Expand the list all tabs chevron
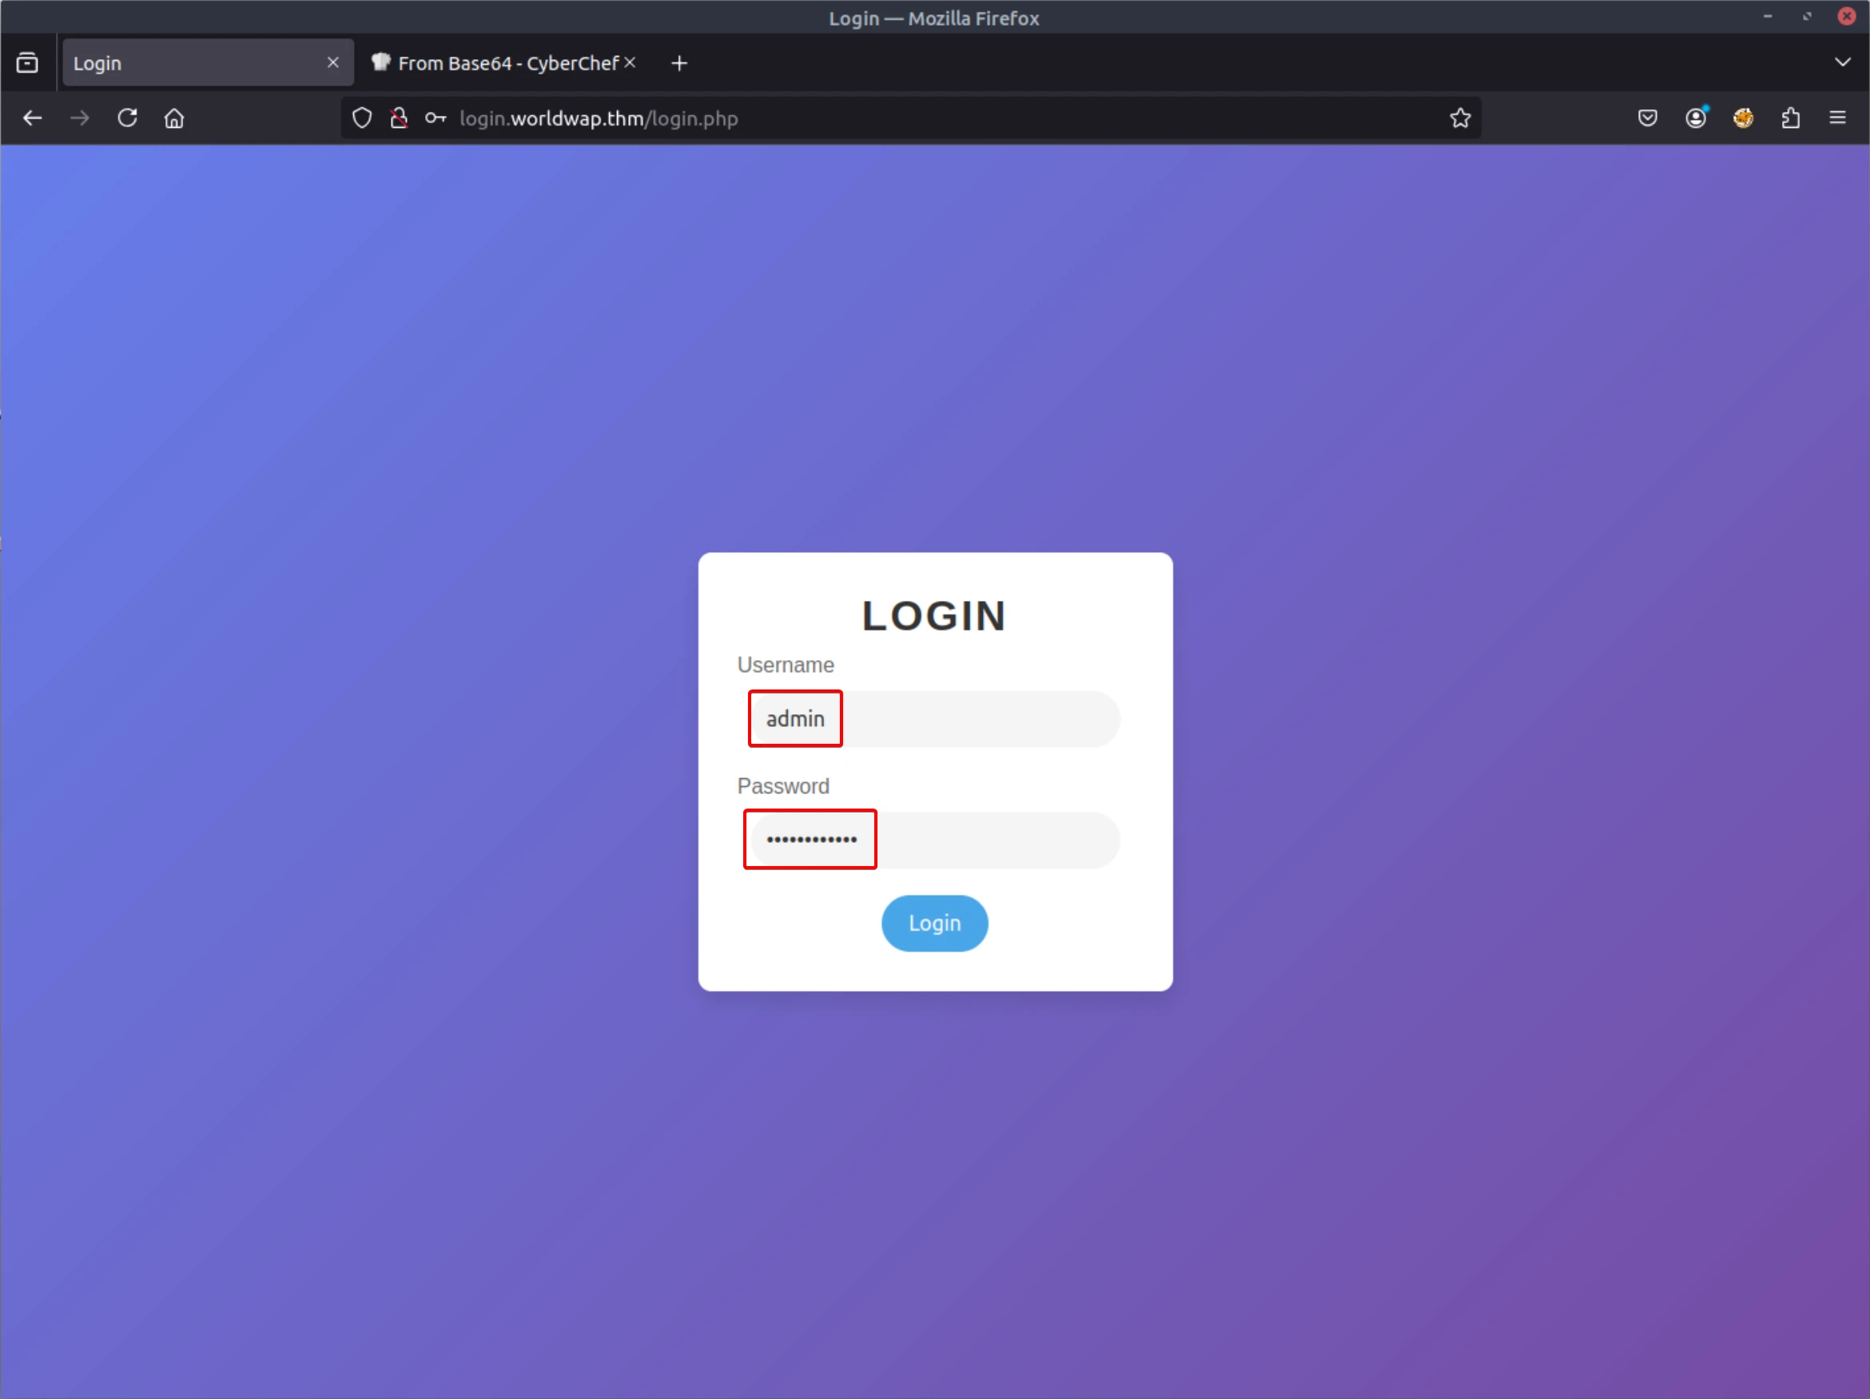The height and width of the screenshot is (1399, 1870). pyautogui.click(x=1842, y=62)
